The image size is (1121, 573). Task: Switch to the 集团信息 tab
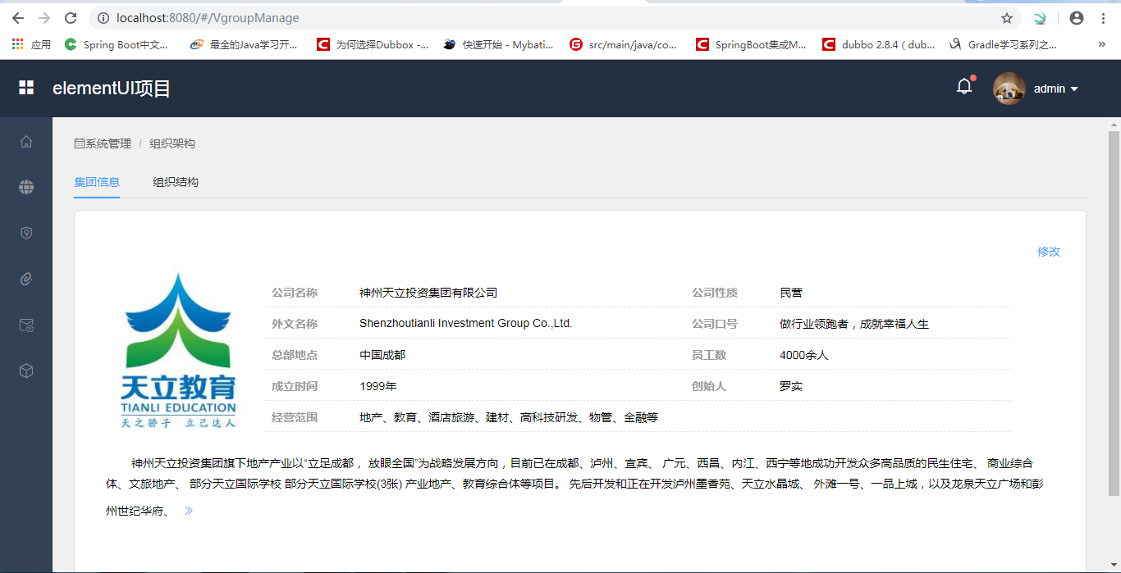click(97, 182)
